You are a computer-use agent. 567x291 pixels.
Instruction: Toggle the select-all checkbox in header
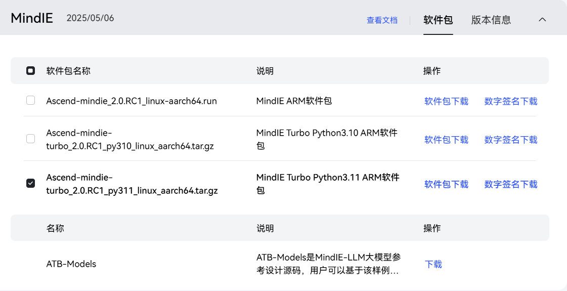(x=31, y=70)
